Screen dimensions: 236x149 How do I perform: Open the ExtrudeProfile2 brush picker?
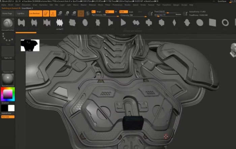point(8,23)
